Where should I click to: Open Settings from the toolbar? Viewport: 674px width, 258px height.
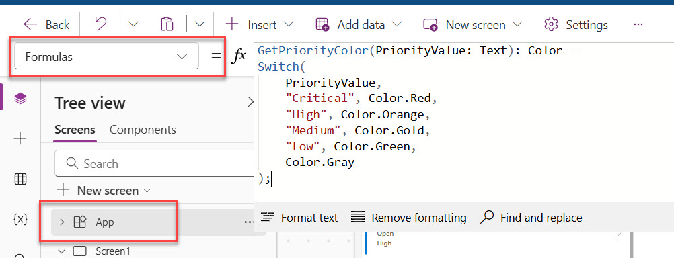click(576, 24)
